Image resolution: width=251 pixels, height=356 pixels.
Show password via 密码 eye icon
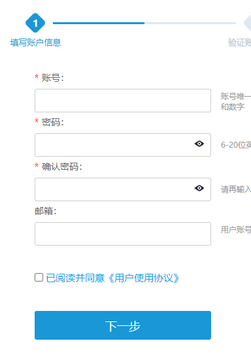pyautogui.click(x=199, y=144)
